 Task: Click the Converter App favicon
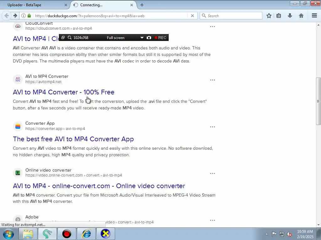[18, 126]
